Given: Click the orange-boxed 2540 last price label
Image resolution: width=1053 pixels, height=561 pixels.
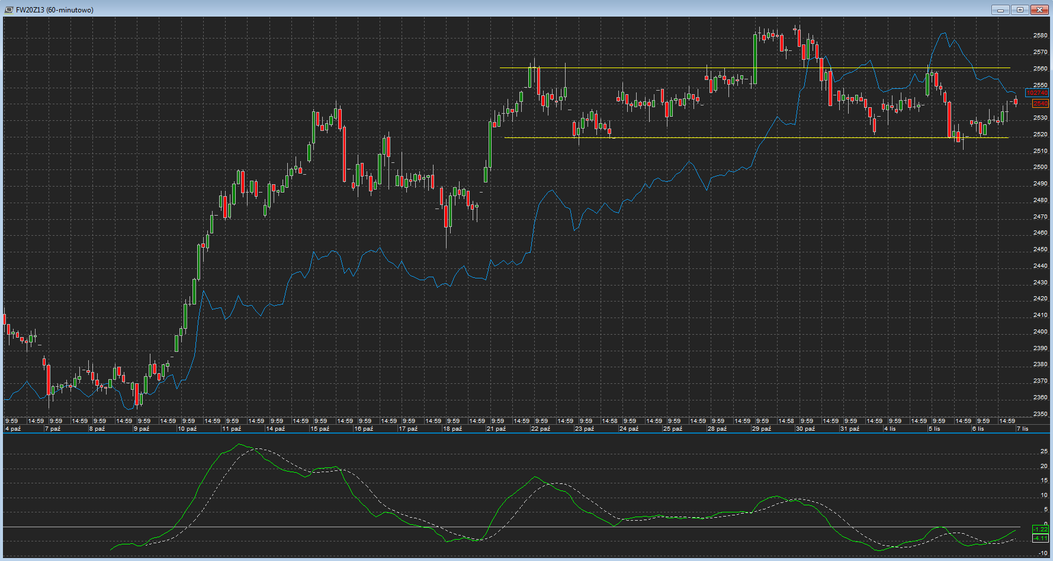Looking at the screenshot, I should click(1040, 104).
